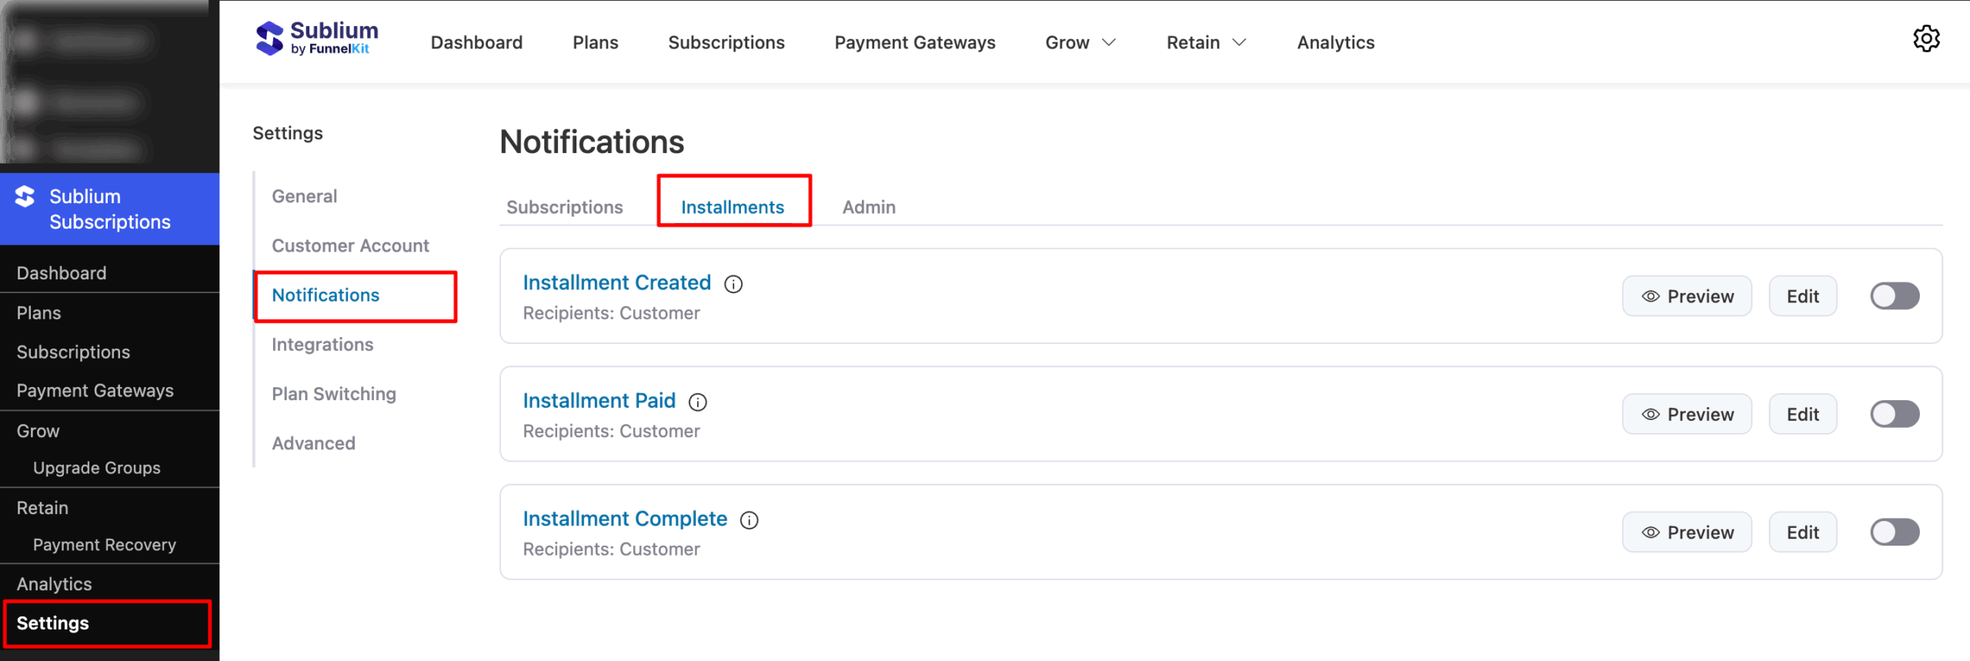Expand the Retain dropdown in top navigation
Viewport: 1970px width, 661px height.
[1206, 42]
